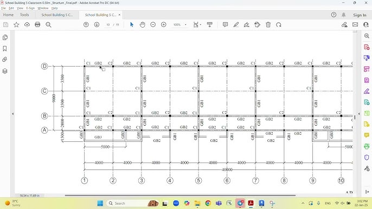Open the View menu
The height and width of the screenshot is (209, 372).
tap(20, 8)
